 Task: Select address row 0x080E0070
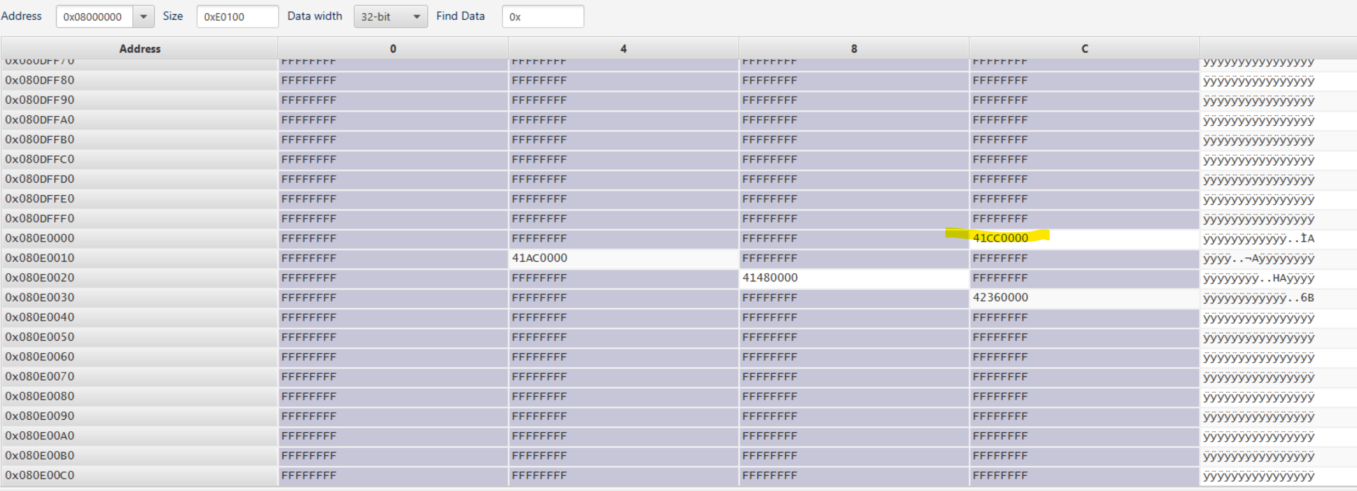(139, 376)
